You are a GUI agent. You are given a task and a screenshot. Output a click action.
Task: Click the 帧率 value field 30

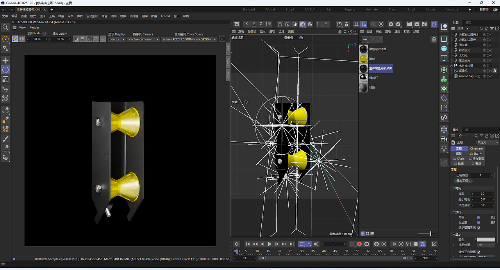(x=482, y=194)
